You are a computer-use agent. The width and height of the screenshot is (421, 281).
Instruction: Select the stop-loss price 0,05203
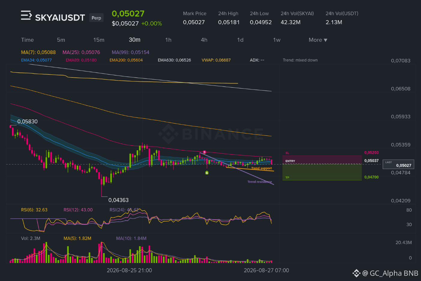coord(372,153)
